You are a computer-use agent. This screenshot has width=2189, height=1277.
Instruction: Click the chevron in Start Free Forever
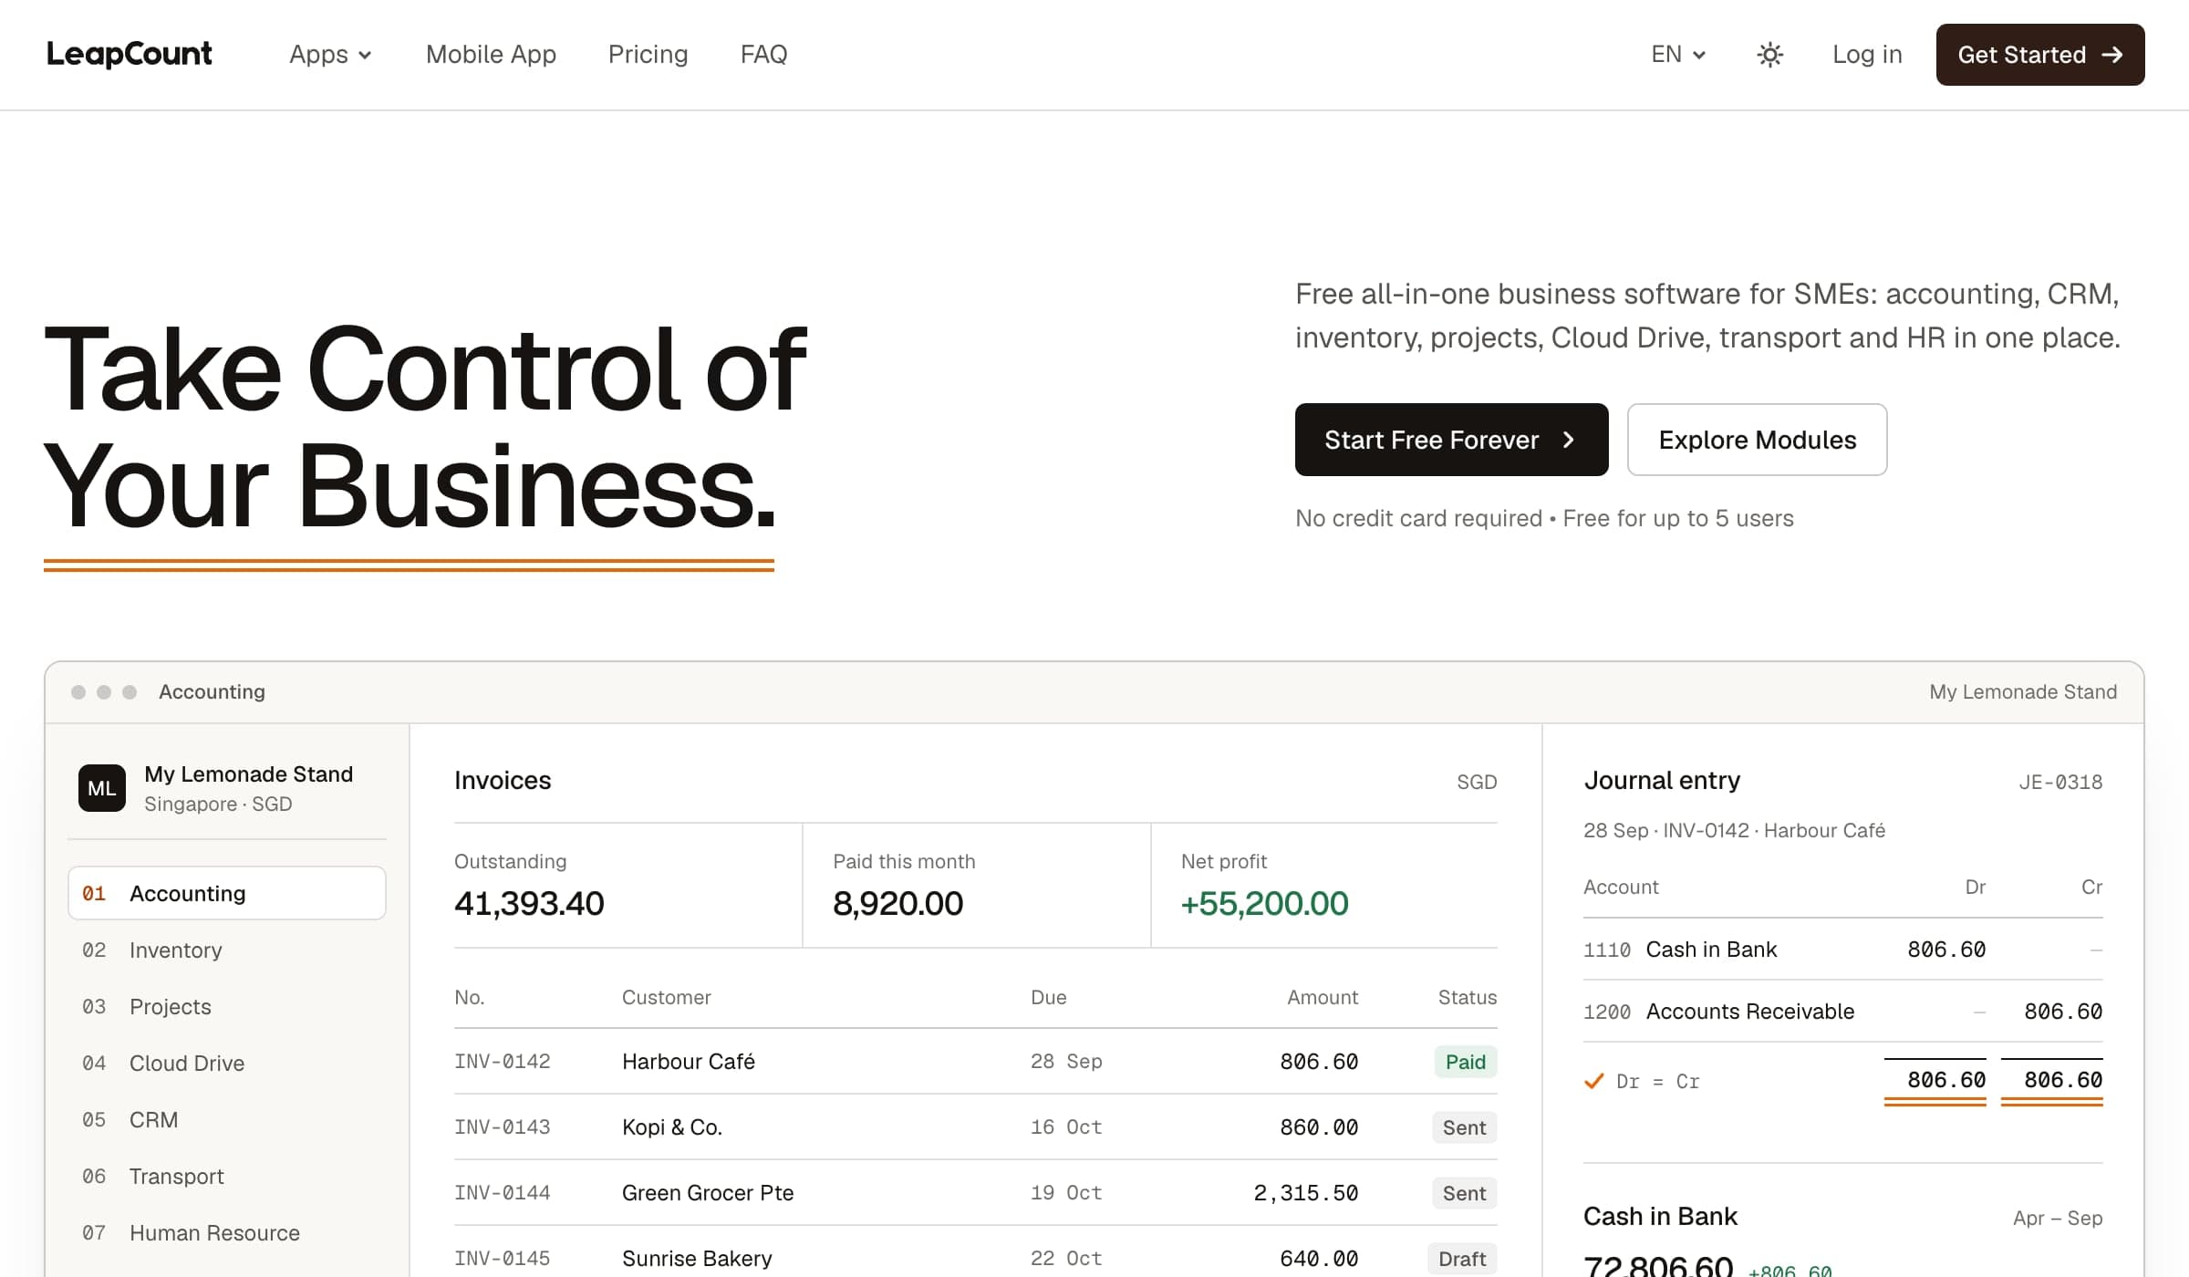[x=1569, y=440]
